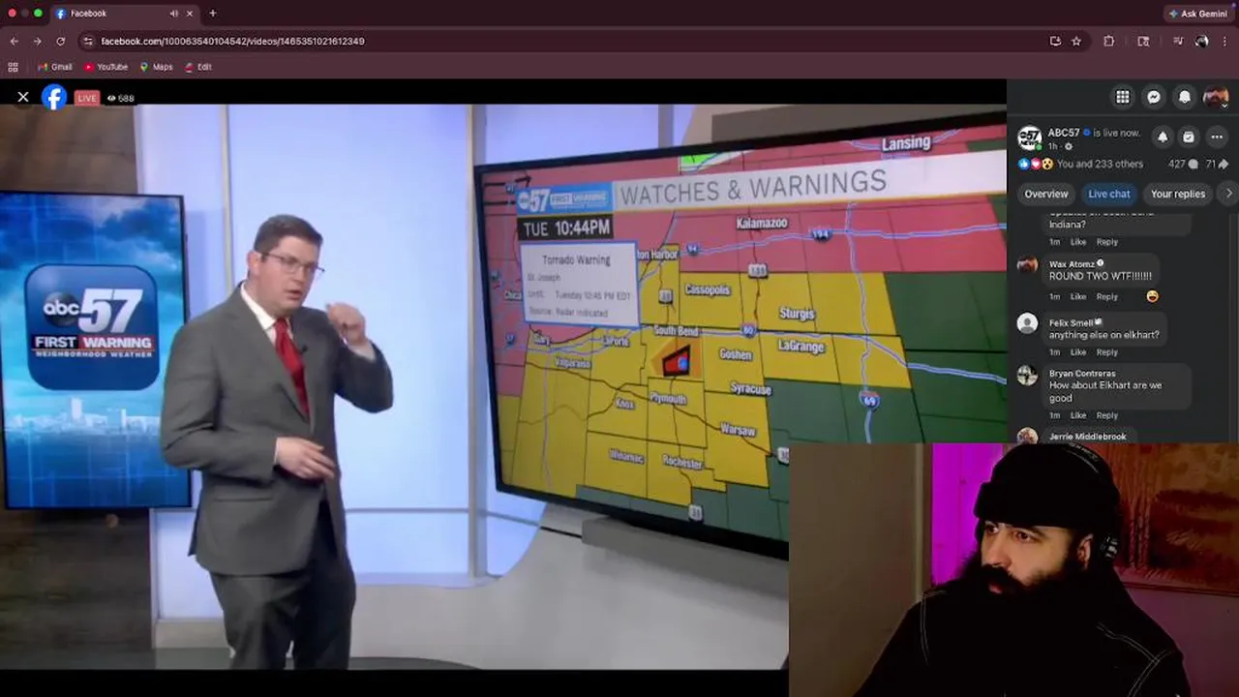Open the Gmail bookmark

(x=55, y=67)
